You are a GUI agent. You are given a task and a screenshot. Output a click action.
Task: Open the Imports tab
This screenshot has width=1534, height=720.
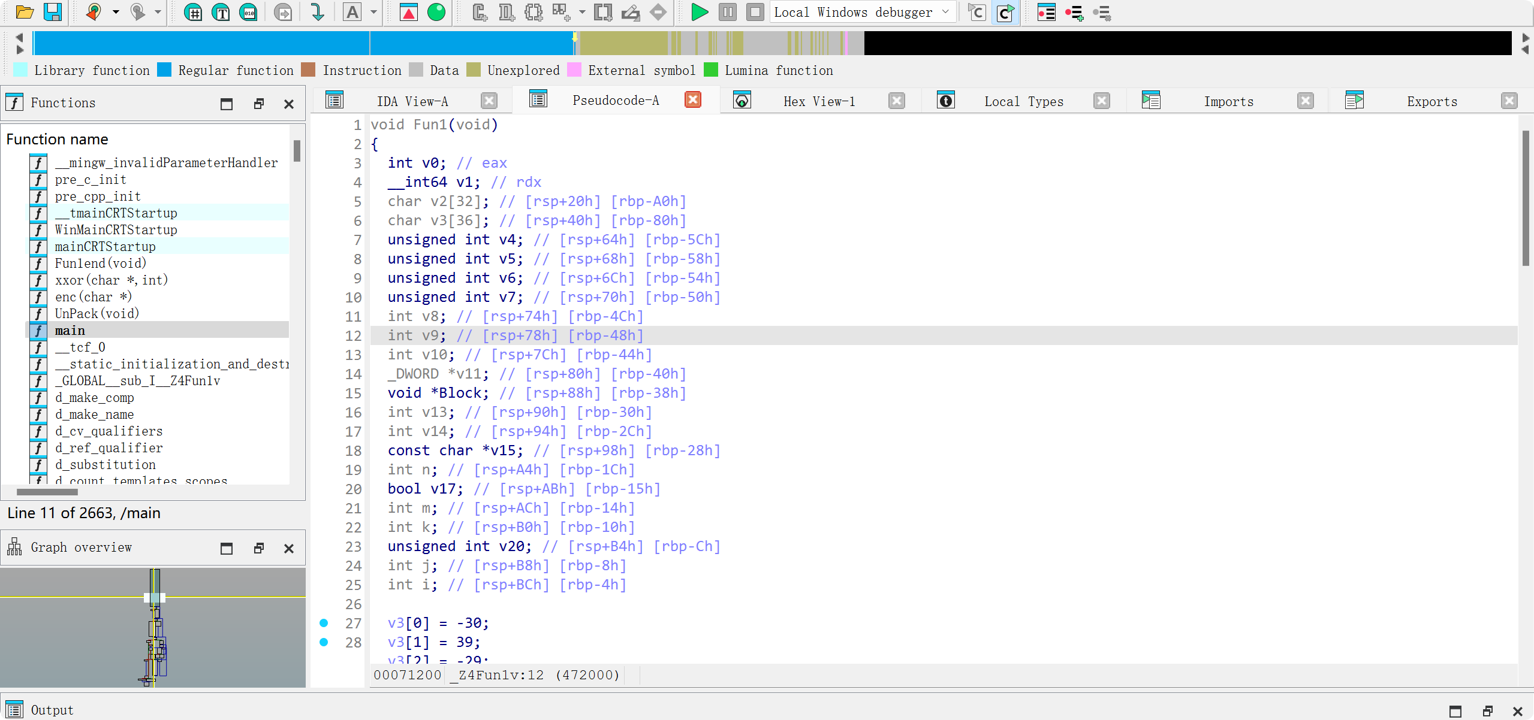point(1228,101)
